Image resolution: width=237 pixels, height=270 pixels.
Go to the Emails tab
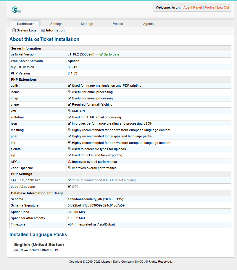tap(118, 24)
